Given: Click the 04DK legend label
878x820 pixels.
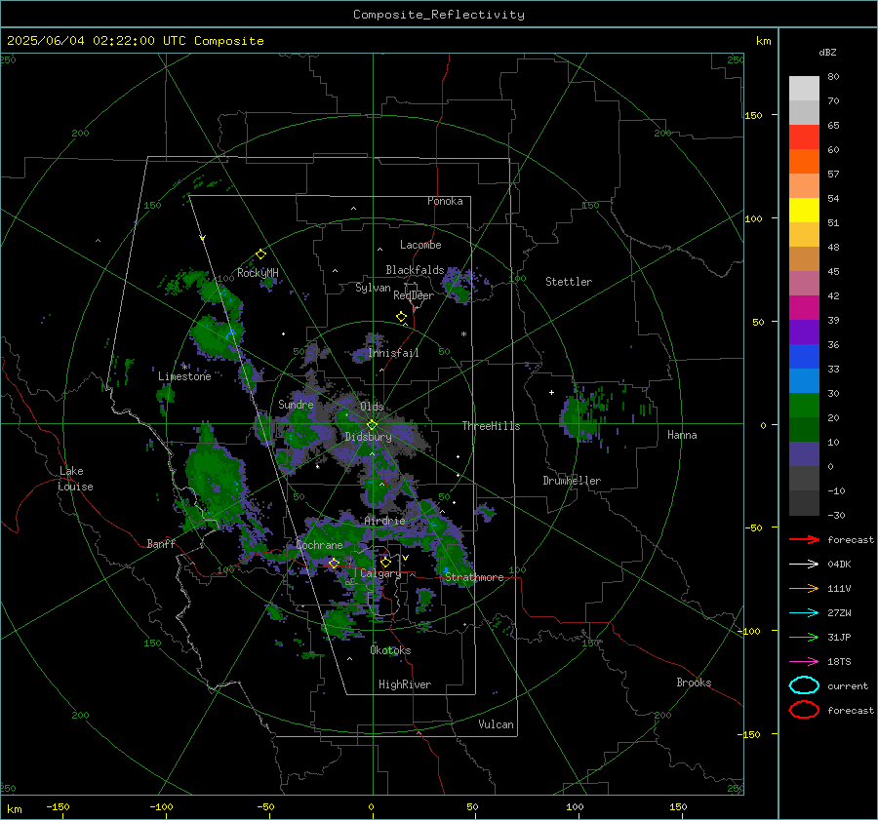Looking at the screenshot, I should [839, 565].
